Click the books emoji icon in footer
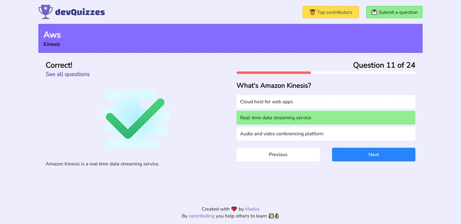The image size is (461, 224). click(x=271, y=216)
